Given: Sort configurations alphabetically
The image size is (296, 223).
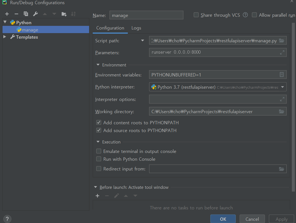Looking at the screenshot, I should pos(73,14).
